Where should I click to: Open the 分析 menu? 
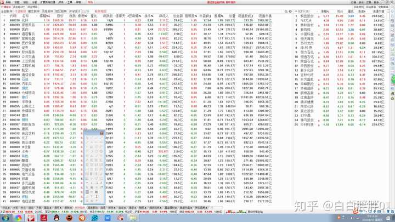pos(35,2)
